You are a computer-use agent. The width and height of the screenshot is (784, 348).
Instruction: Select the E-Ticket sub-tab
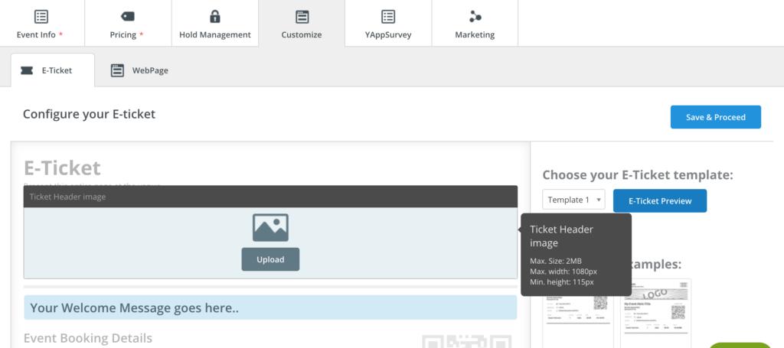click(x=53, y=70)
